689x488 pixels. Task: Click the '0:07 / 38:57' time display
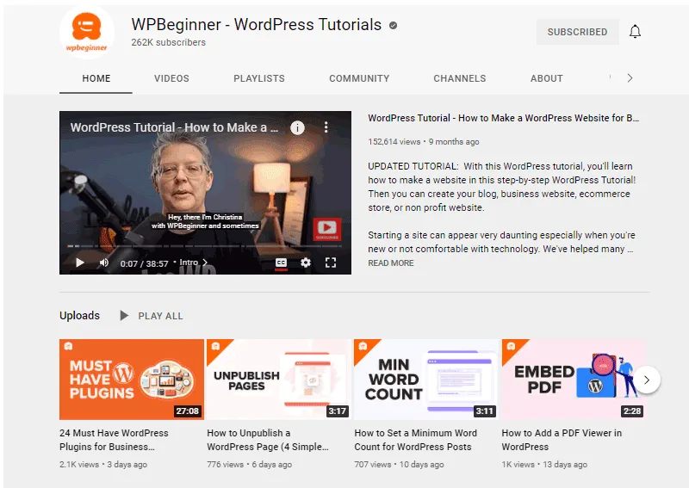pos(144,263)
